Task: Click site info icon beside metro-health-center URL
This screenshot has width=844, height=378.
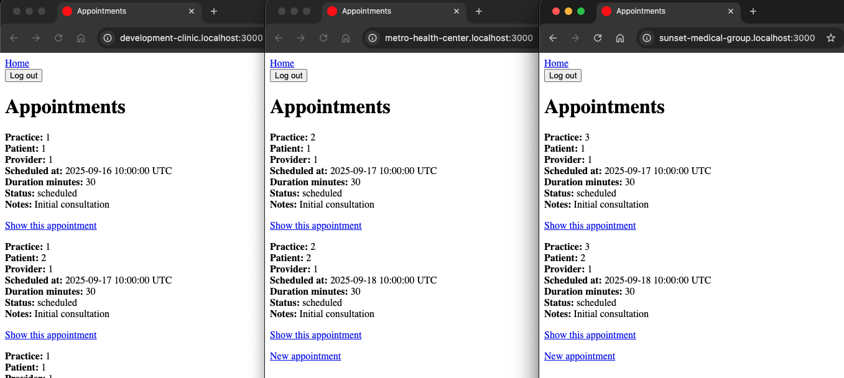Action: [x=373, y=38]
